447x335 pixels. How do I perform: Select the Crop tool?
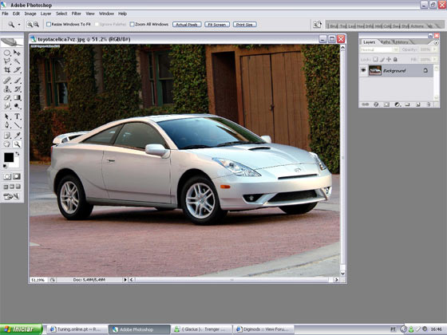pos(7,70)
